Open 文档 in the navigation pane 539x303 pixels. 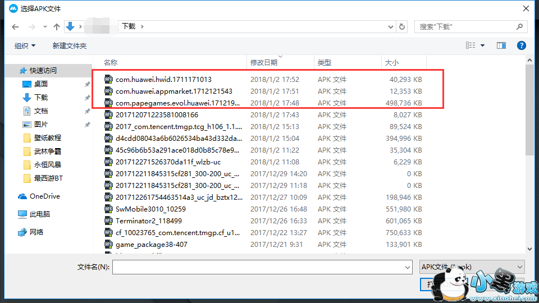[41, 111]
